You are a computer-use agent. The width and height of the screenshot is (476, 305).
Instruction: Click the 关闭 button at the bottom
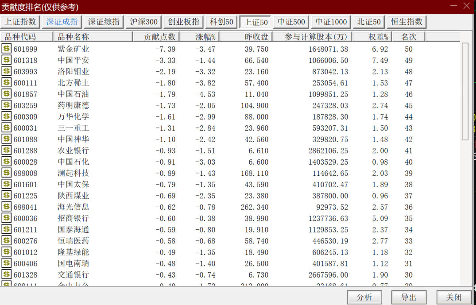(454, 297)
